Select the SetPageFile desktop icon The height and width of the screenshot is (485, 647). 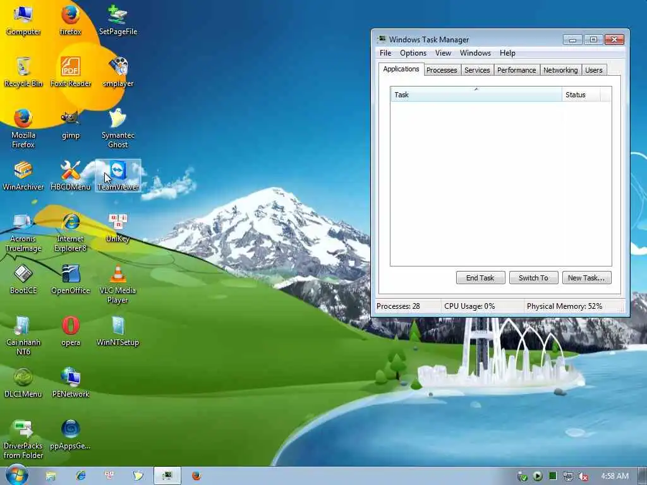[118, 20]
